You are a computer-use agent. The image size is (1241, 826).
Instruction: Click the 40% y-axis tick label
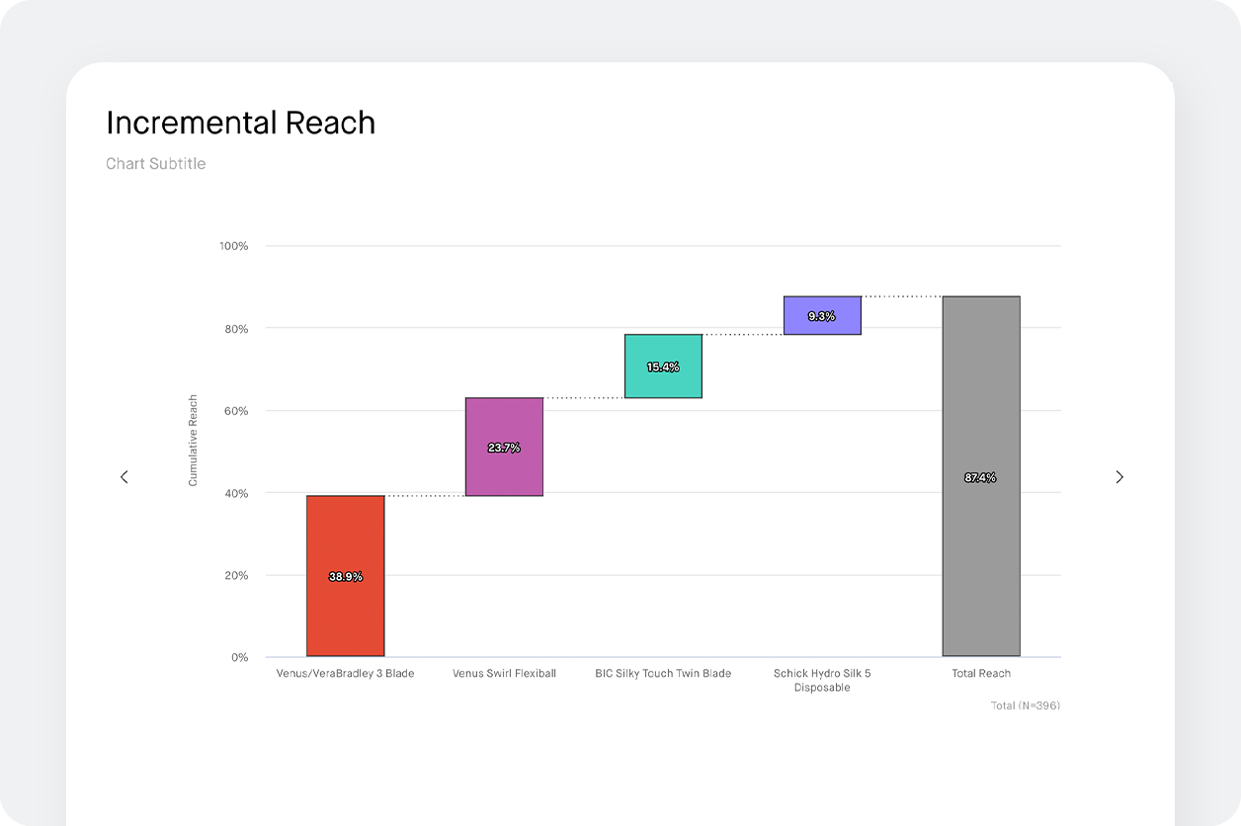tap(236, 493)
